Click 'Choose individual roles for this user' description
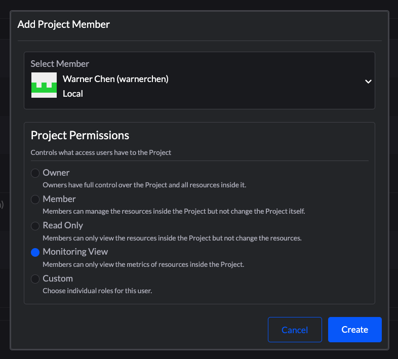The image size is (398, 359). 97,291
